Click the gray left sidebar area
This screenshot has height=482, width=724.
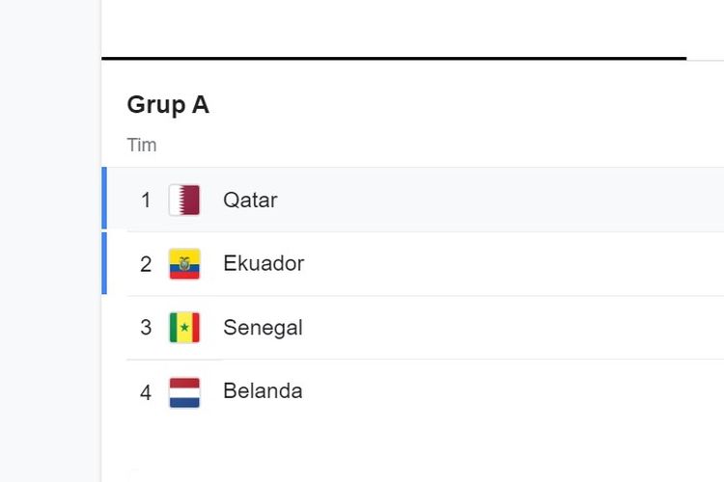[x=50, y=241]
